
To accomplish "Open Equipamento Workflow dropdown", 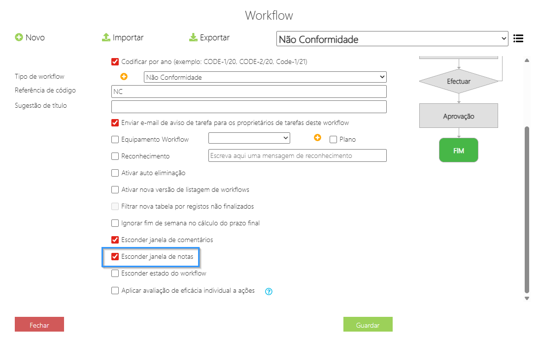I will click(249, 138).
